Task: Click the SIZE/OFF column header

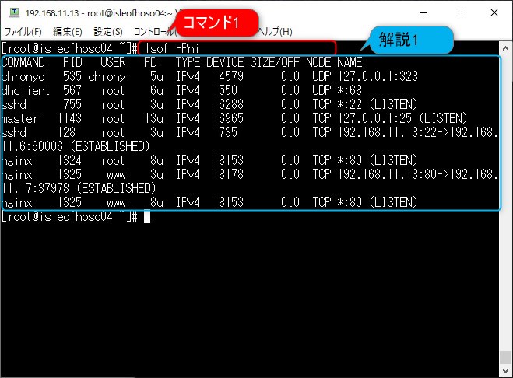Action: 275,62
